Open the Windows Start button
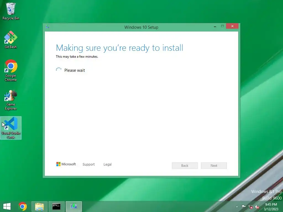 (7, 206)
